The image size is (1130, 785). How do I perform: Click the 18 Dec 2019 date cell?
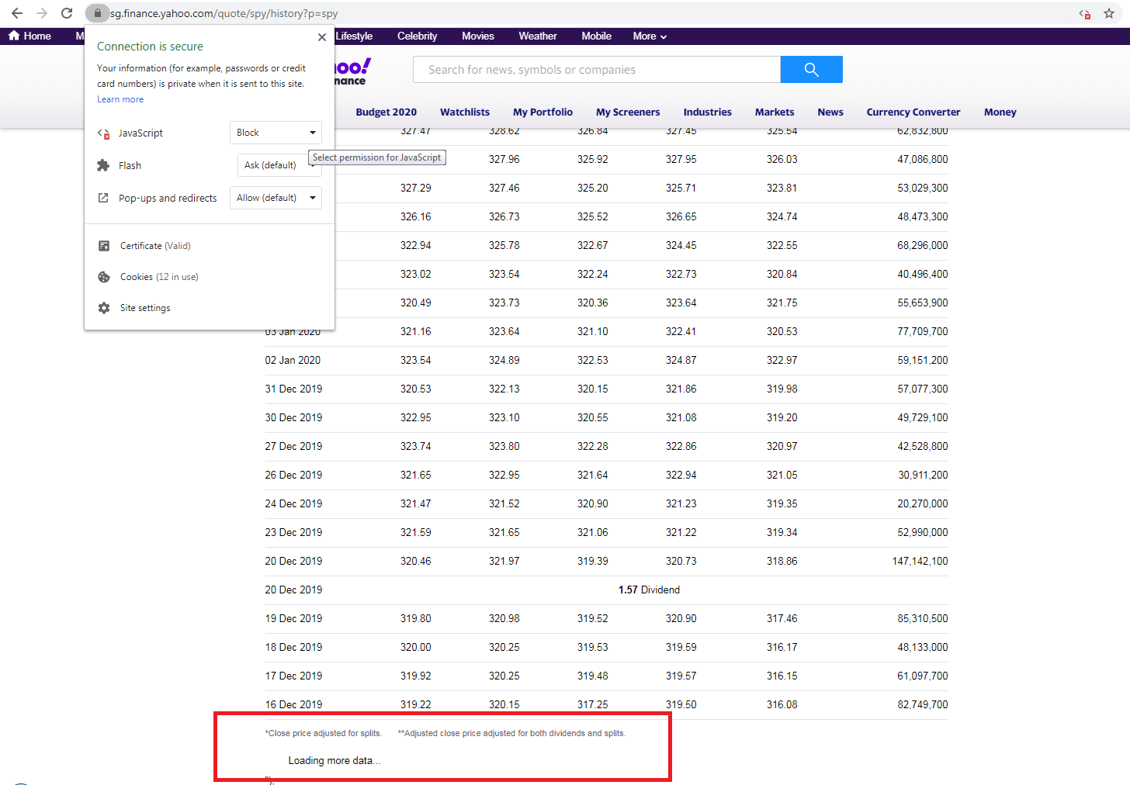(293, 647)
